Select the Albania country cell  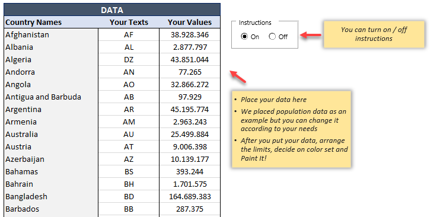tap(51, 47)
